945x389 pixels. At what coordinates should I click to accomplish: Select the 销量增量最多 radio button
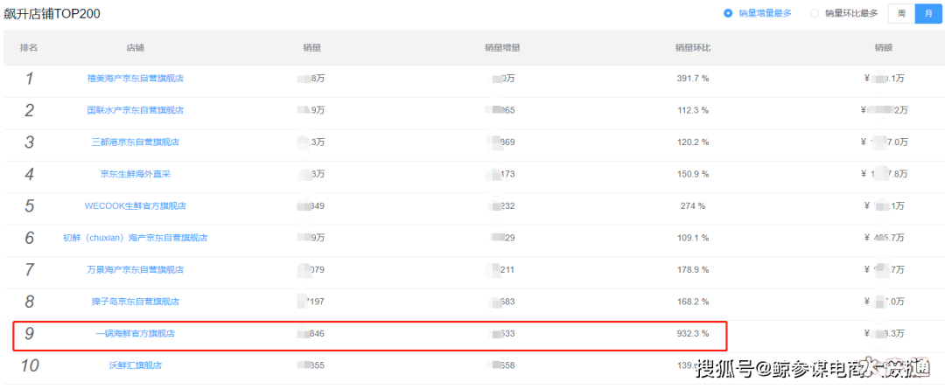728,13
